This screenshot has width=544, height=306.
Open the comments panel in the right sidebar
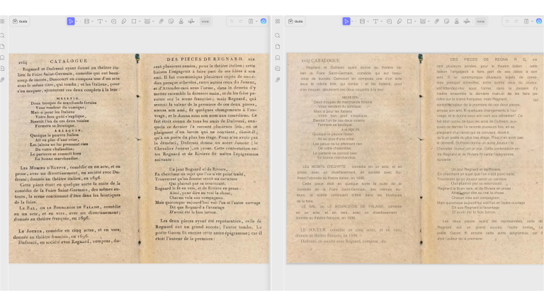(278, 69)
